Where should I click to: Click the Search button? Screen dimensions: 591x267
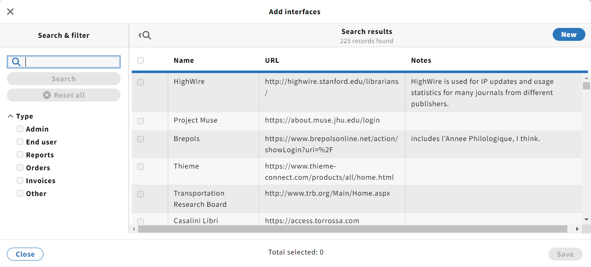[64, 79]
